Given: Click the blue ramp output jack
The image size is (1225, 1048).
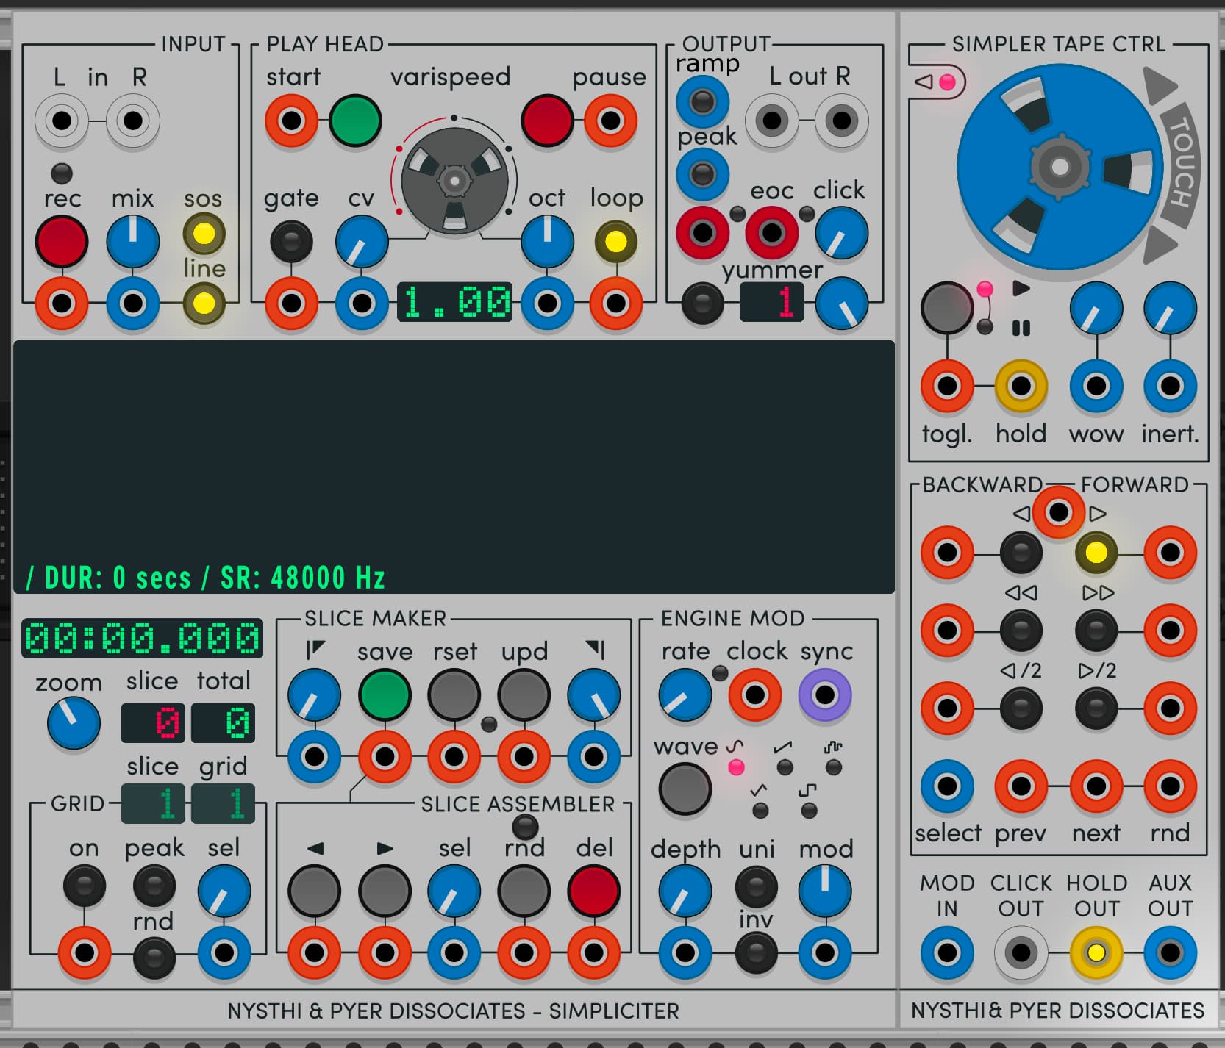Looking at the screenshot, I should 703,101.
